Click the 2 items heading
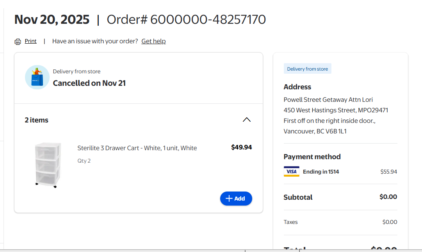 (37, 120)
